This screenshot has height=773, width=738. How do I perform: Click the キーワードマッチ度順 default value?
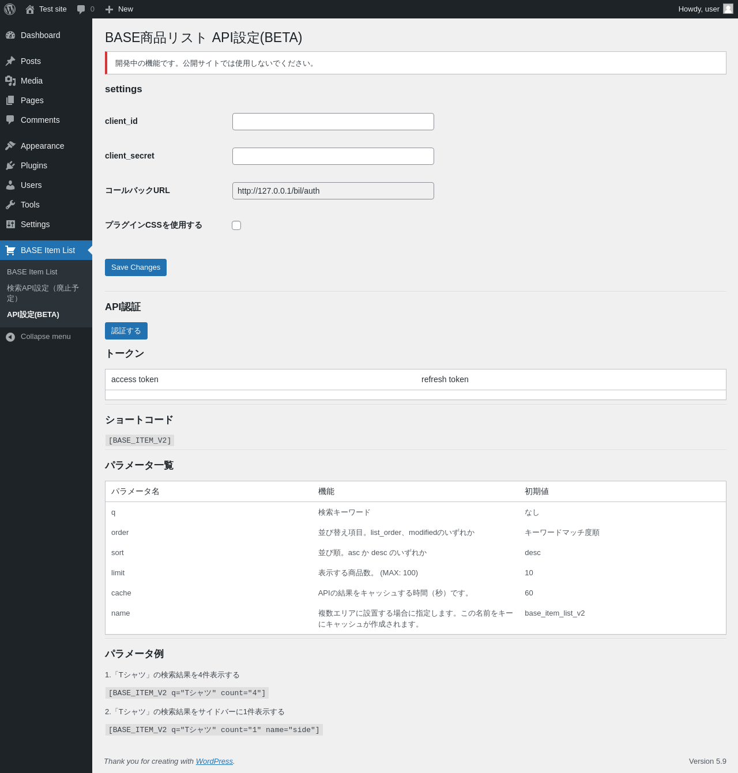[562, 533]
